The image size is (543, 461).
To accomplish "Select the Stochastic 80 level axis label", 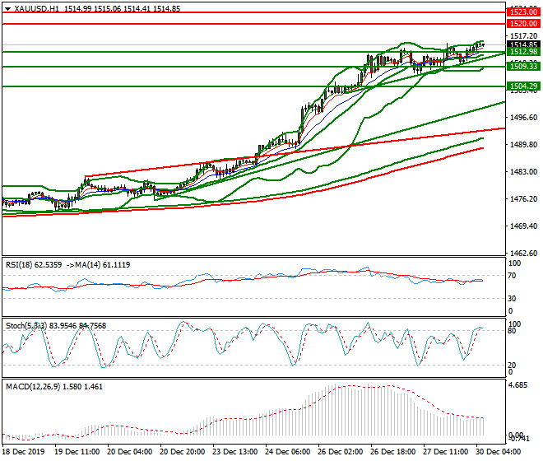I will point(513,331).
